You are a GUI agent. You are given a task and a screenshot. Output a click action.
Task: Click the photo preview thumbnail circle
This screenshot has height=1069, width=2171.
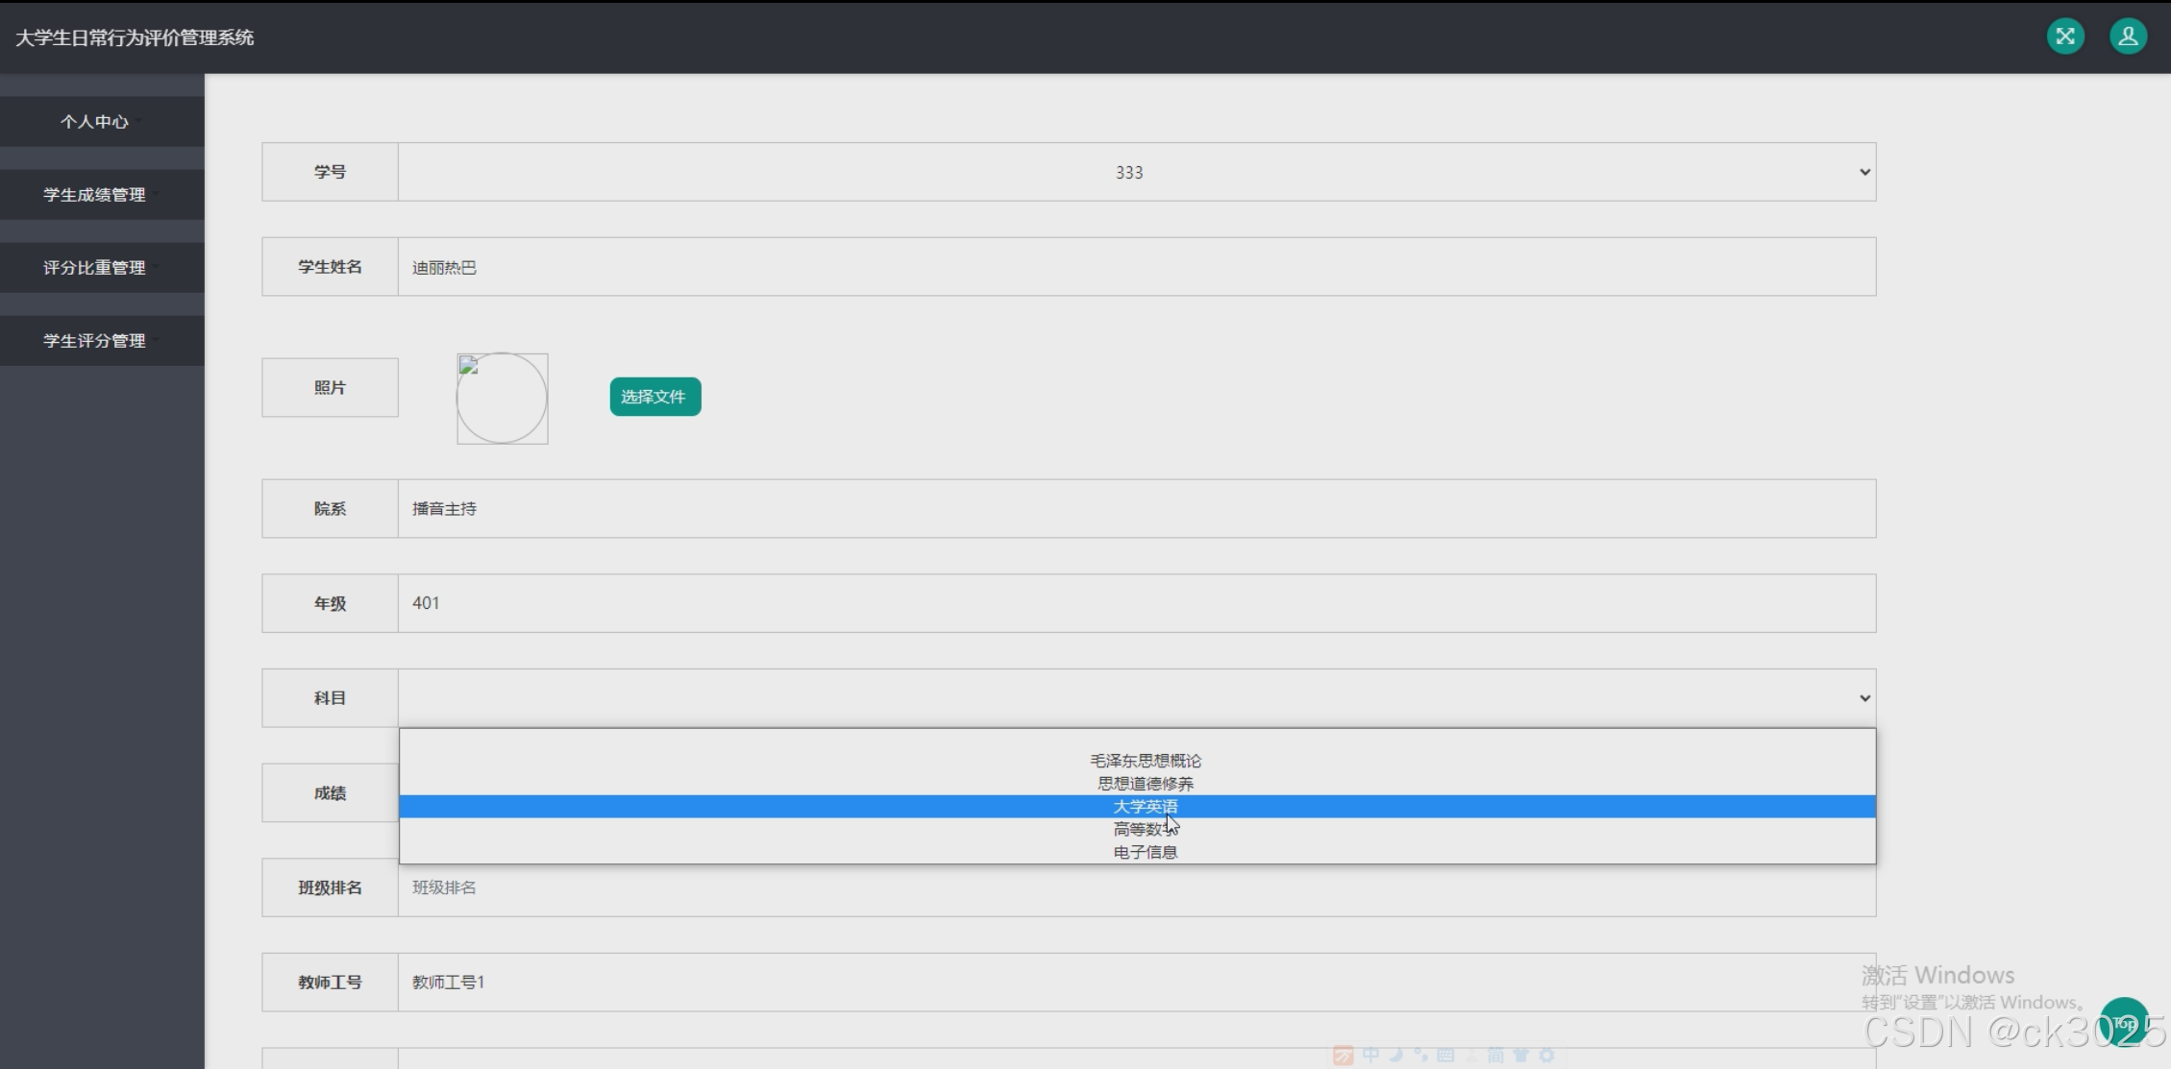pyautogui.click(x=502, y=399)
